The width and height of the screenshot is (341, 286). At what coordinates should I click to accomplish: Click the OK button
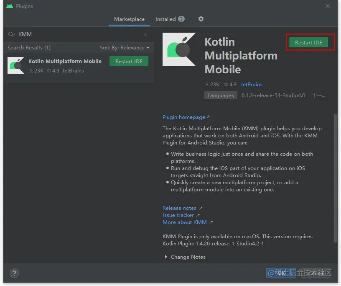pyautogui.click(x=281, y=273)
